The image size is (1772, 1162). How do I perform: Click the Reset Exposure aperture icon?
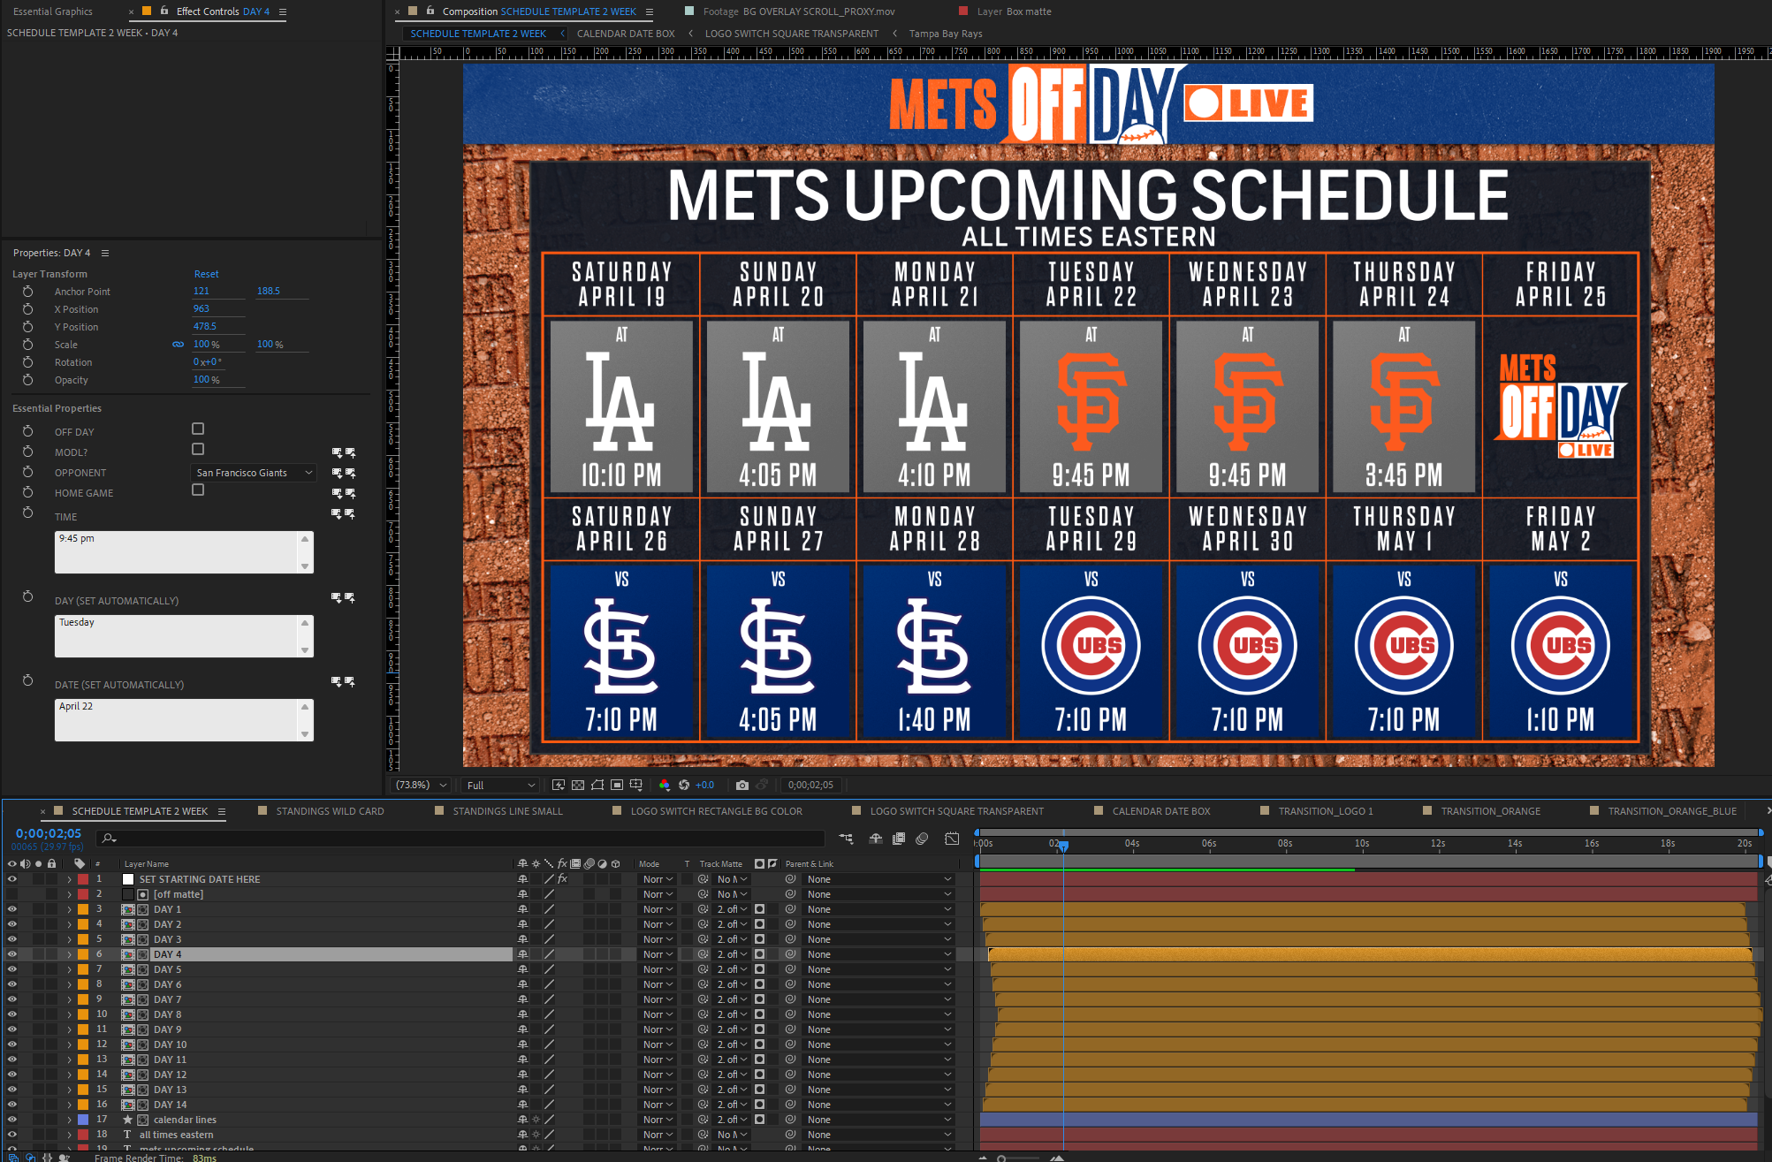[683, 785]
